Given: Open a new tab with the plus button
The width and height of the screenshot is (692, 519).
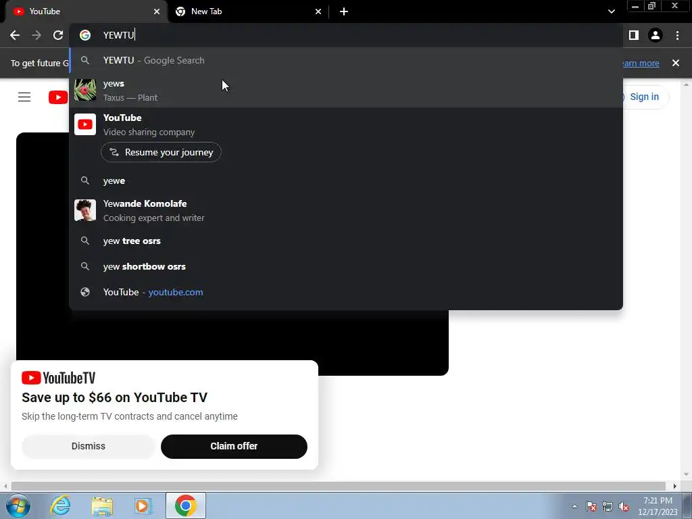Looking at the screenshot, I should (x=344, y=11).
